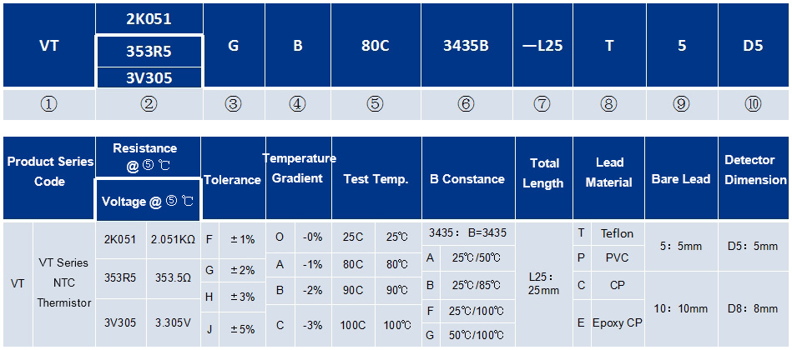Click the L25: 25mm total length

click(544, 284)
